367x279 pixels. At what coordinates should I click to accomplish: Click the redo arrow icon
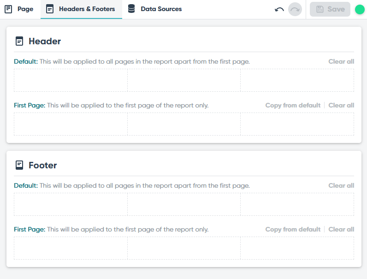pyautogui.click(x=295, y=9)
